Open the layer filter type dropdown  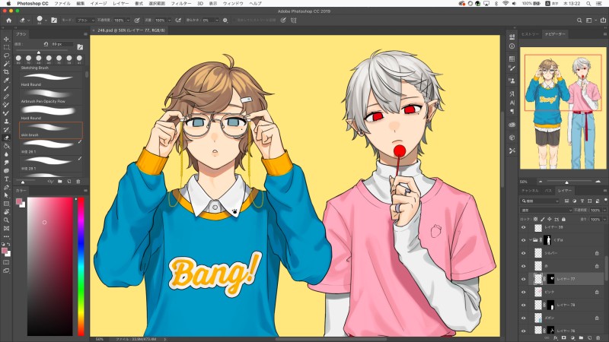coord(540,201)
